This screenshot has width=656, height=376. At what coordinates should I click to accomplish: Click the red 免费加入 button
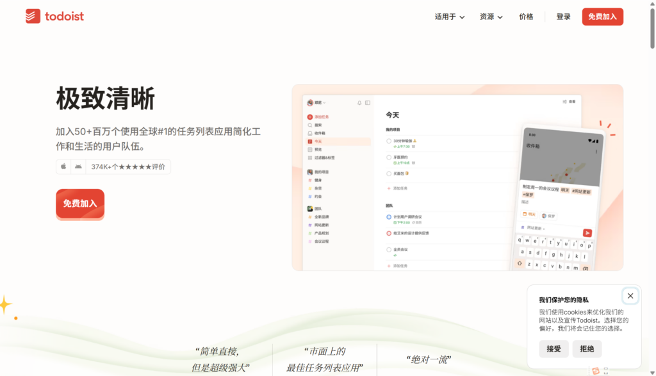point(79,204)
